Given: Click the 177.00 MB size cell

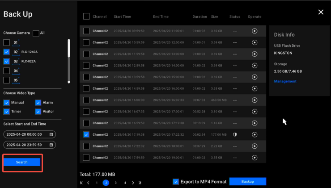Looking at the screenshot, I should pyautogui.click(x=219, y=135).
